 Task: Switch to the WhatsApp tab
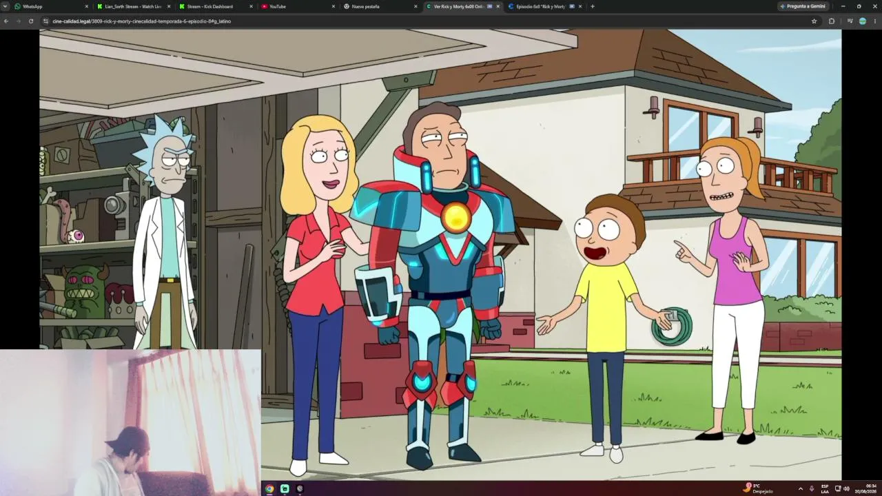[50, 6]
